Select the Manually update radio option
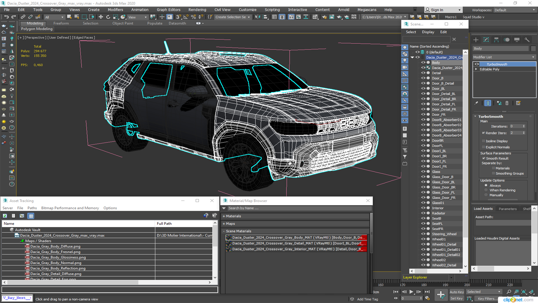Image resolution: width=538 pixels, height=303 pixels. [486, 195]
